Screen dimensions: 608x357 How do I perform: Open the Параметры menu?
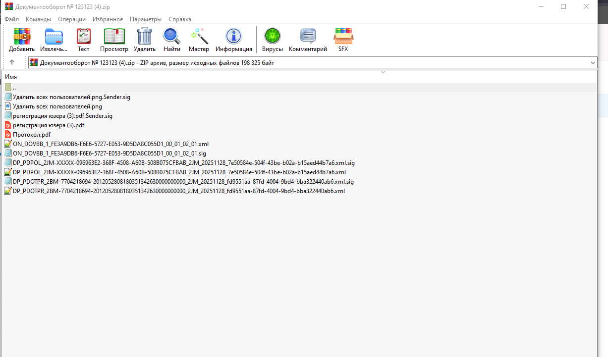point(146,19)
